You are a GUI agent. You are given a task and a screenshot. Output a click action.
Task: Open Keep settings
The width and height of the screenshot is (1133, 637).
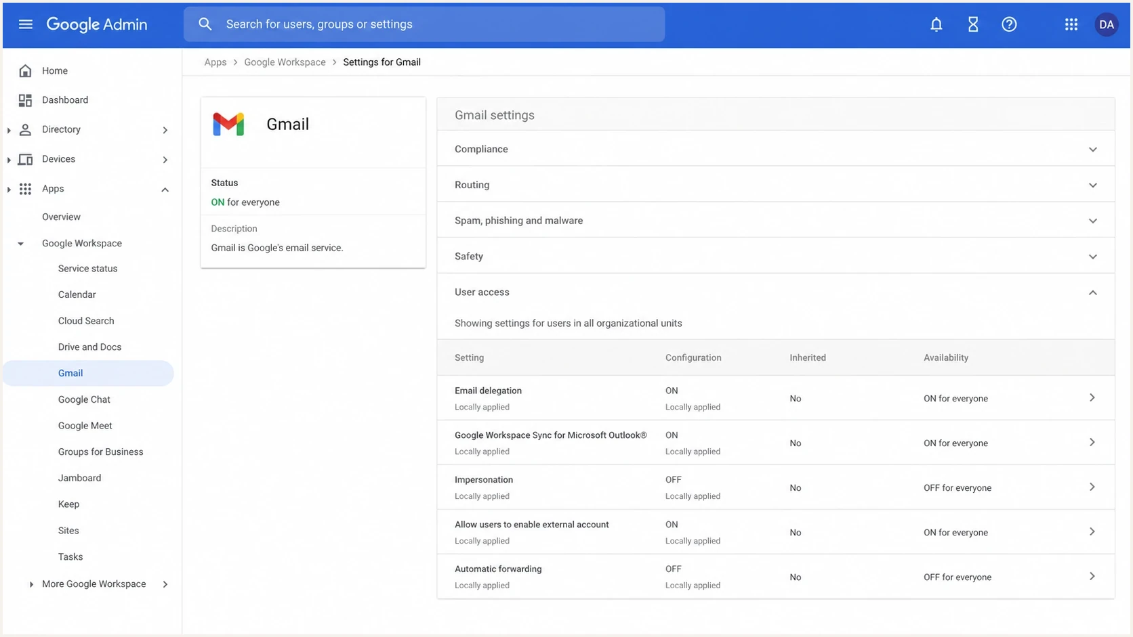(x=68, y=504)
